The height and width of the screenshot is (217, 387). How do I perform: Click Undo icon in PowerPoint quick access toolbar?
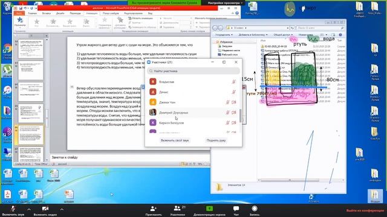[x=26, y=8]
